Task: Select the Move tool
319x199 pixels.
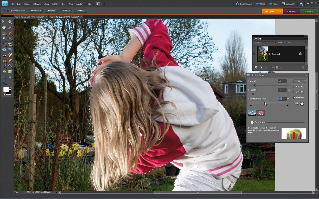Action: 4,22
